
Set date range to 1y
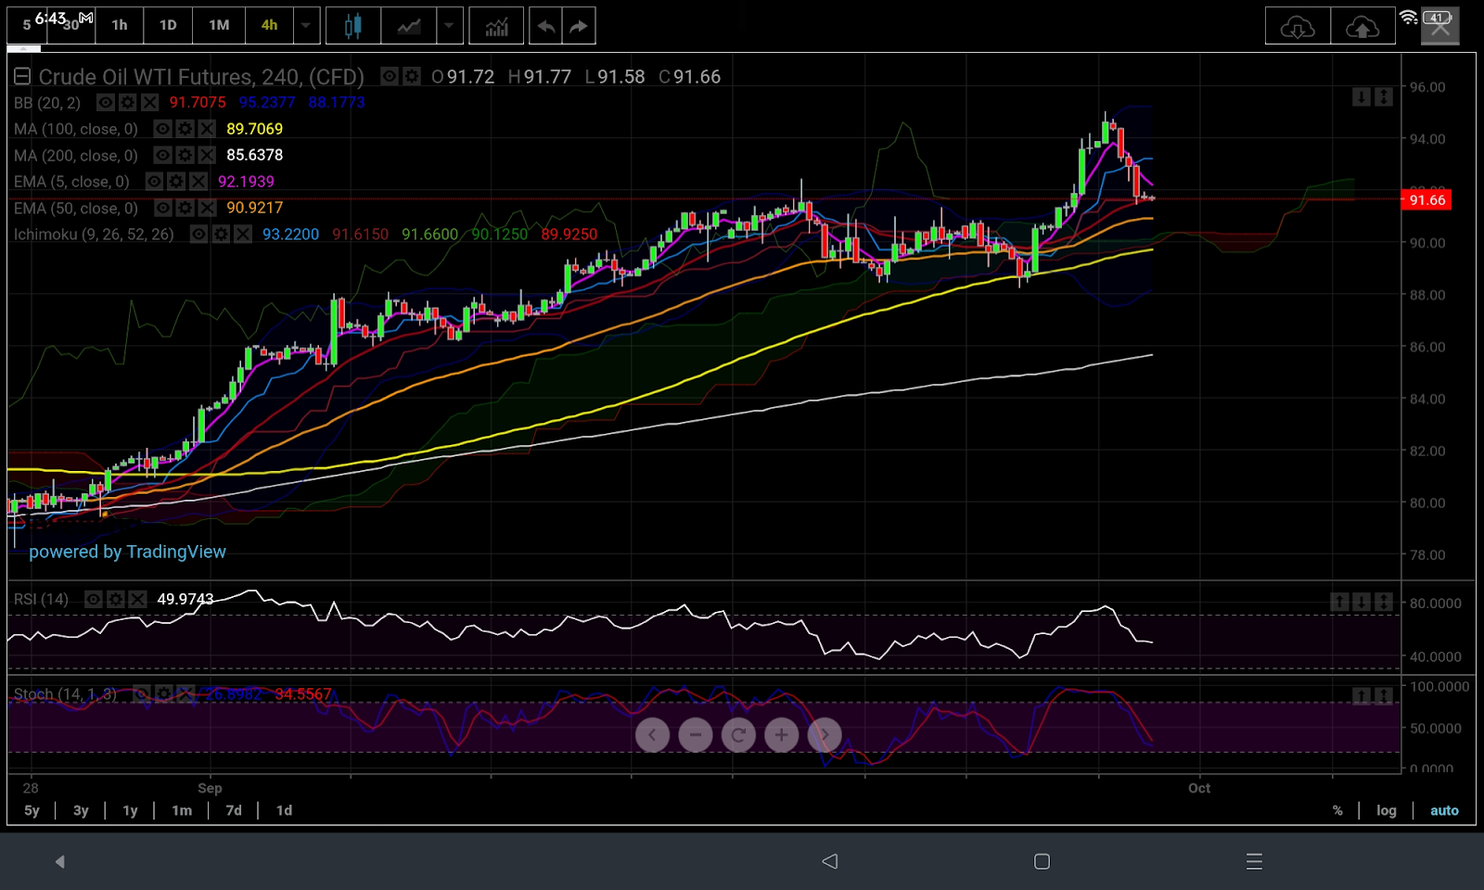click(x=130, y=810)
